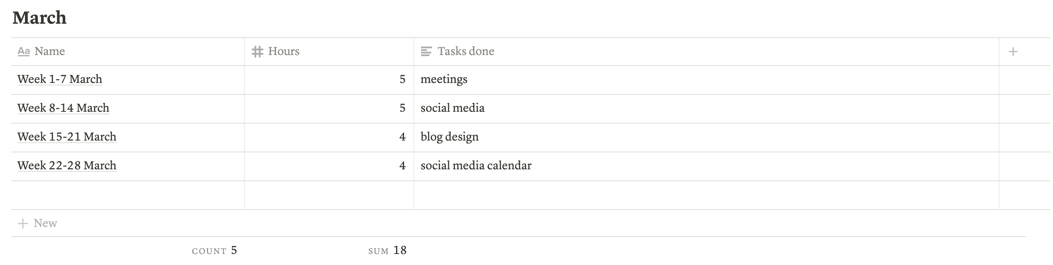Screen dimensions: 1053x265
Task: Open the Week 22-28 March page
Action: pos(67,166)
